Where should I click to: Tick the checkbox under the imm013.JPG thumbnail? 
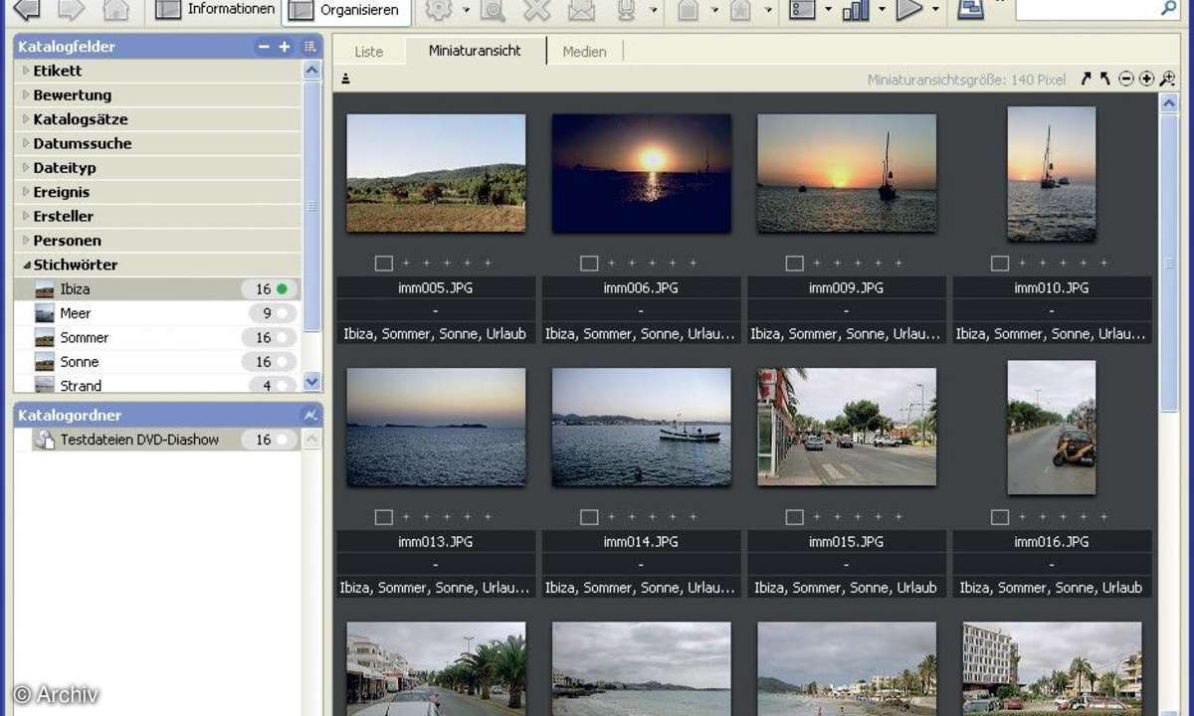[384, 517]
